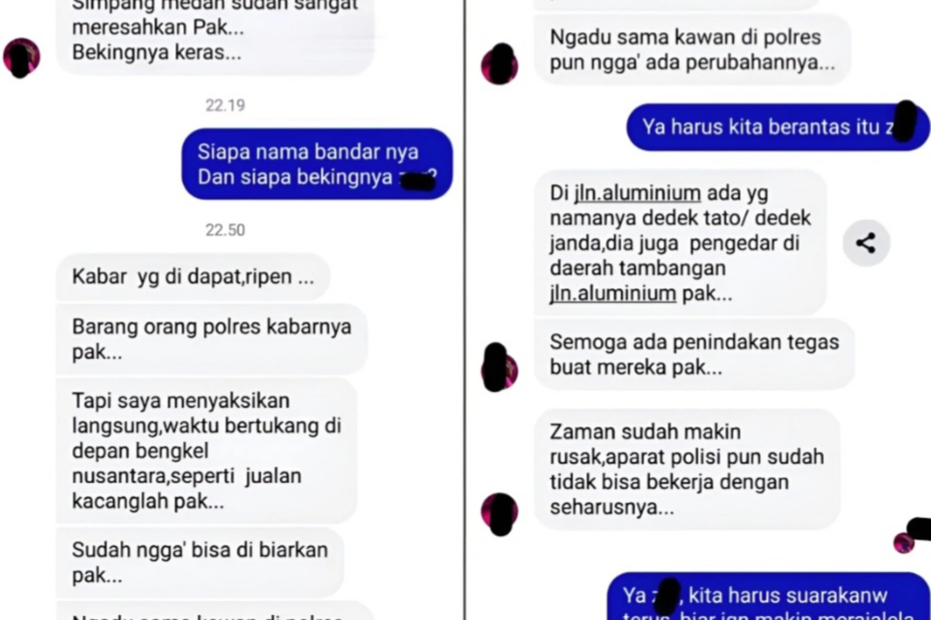This screenshot has height=620, width=931.
Task: Tap message 'Ngadu sama kawan di polres'
Action: pos(692,49)
